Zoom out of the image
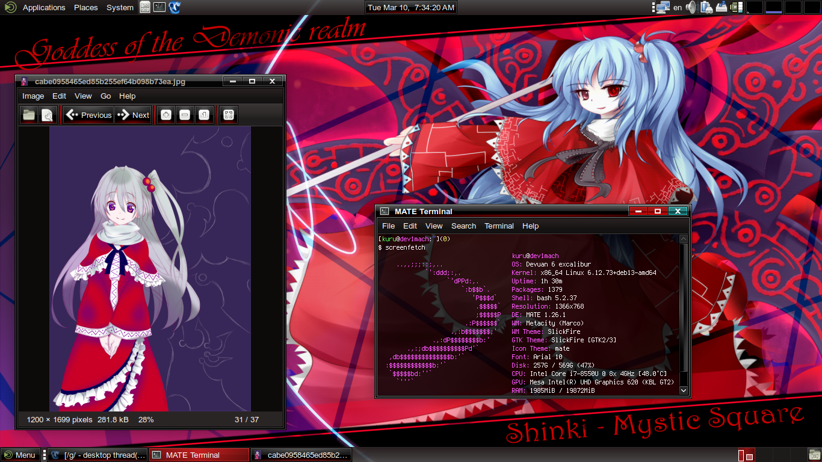The image size is (822, 462). (185, 115)
